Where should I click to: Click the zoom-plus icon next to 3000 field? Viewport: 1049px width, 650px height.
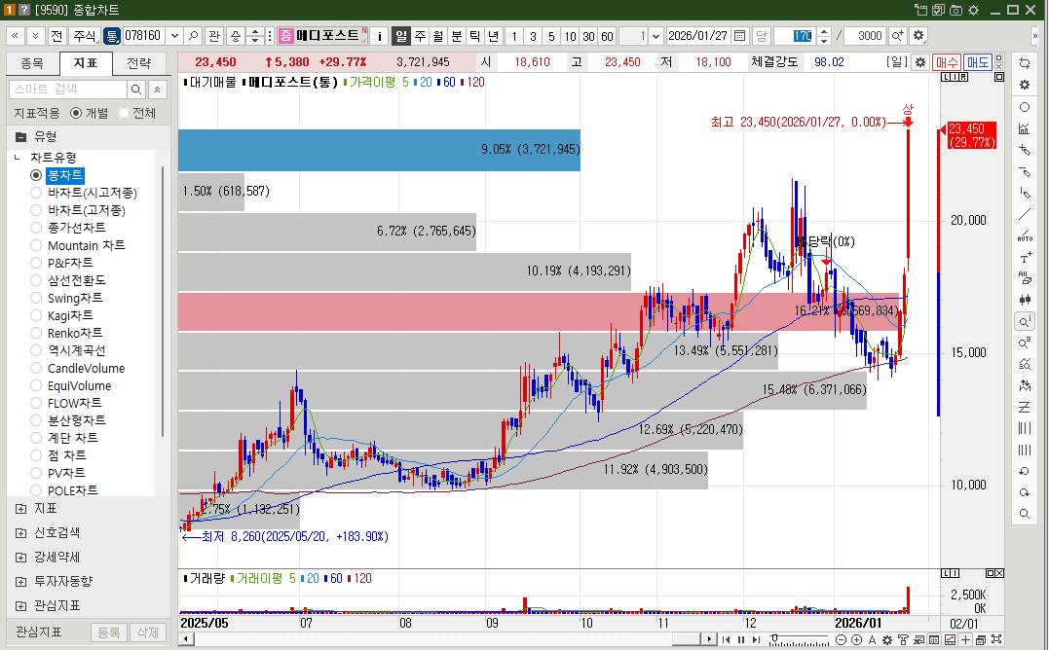pyautogui.click(x=897, y=35)
